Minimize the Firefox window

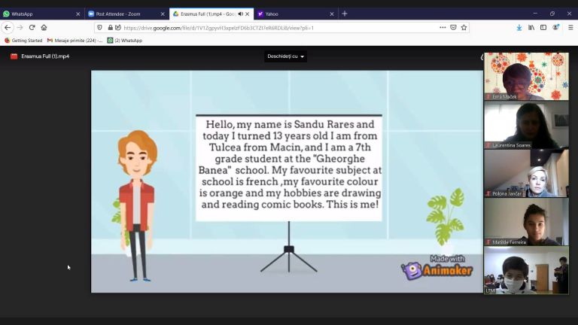535,14
